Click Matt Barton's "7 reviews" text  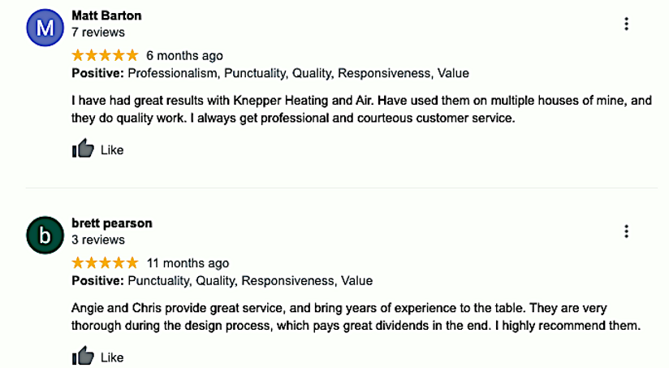pos(98,32)
